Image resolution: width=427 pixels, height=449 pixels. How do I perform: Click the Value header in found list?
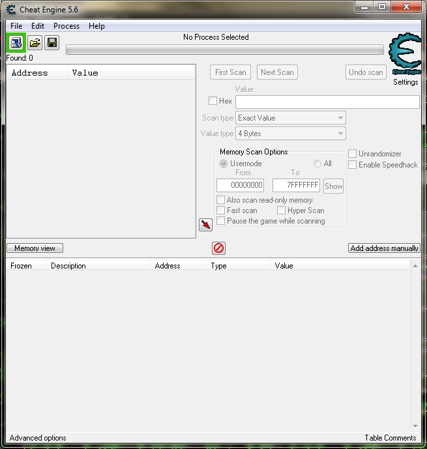coord(132,73)
